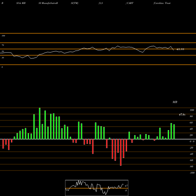Image resolution: width=196 pixels, height=196 pixels.
Task: Click the MR value label '47.46'
Action: tap(182, 115)
